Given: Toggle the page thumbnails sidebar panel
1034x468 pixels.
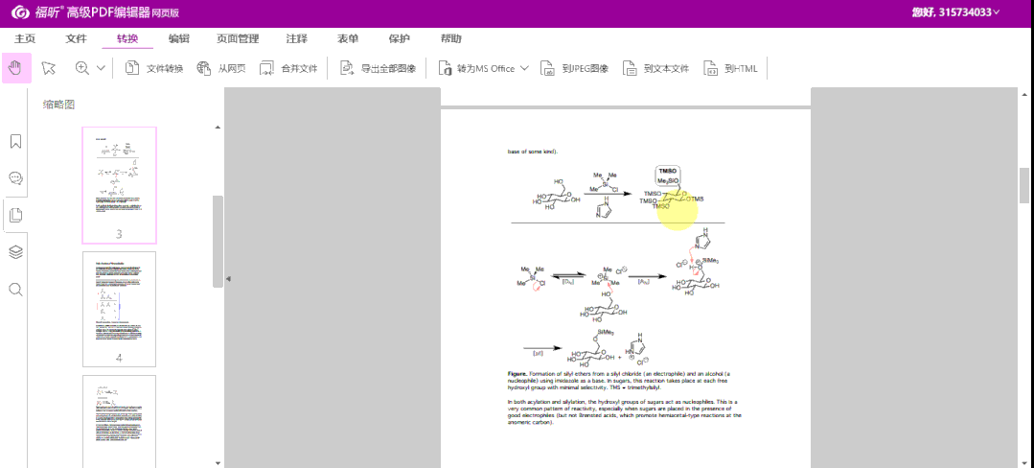Looking at the screenshot, I should pyautogui.click(x=15, y=215).
